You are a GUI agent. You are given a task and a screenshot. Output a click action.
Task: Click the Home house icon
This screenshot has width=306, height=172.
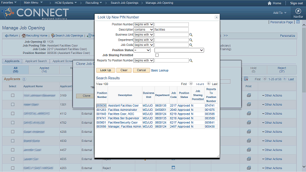click(x=270, y=3)
